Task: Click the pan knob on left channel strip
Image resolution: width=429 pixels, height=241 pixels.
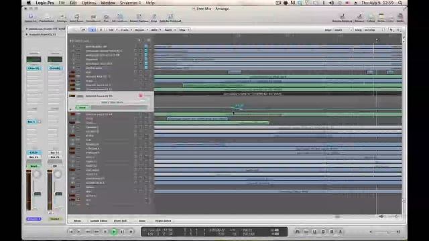Action: pyautogui.click(x=37, y=174)
